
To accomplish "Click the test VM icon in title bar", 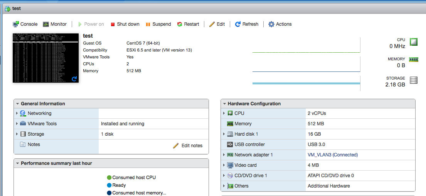I will [8, 8].
